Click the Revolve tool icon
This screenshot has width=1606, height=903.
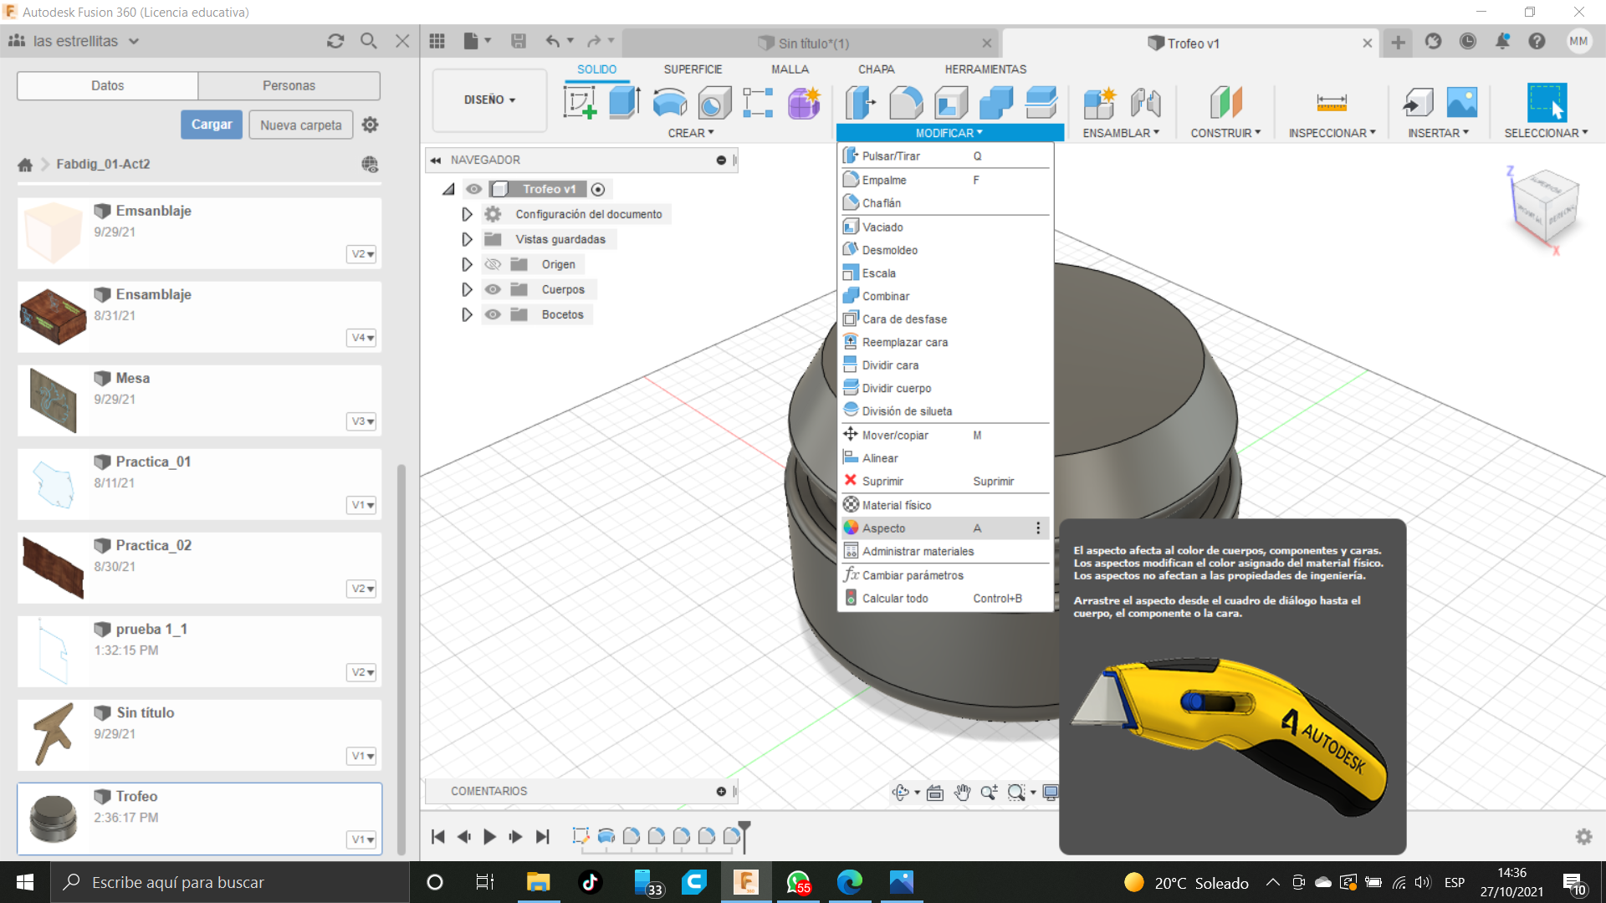(669, 103)
